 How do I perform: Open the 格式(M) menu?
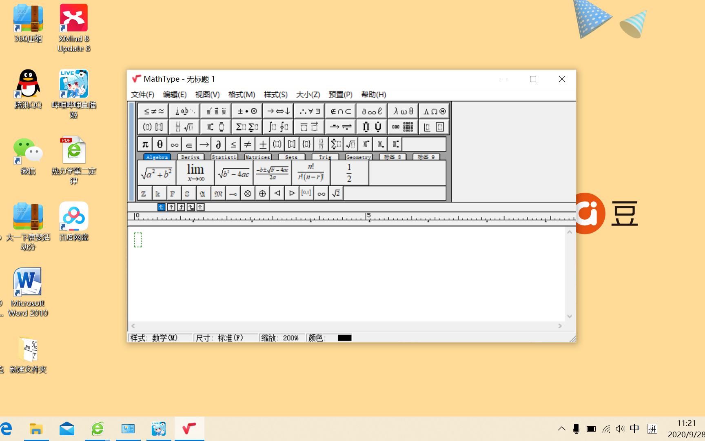point(242,94)
